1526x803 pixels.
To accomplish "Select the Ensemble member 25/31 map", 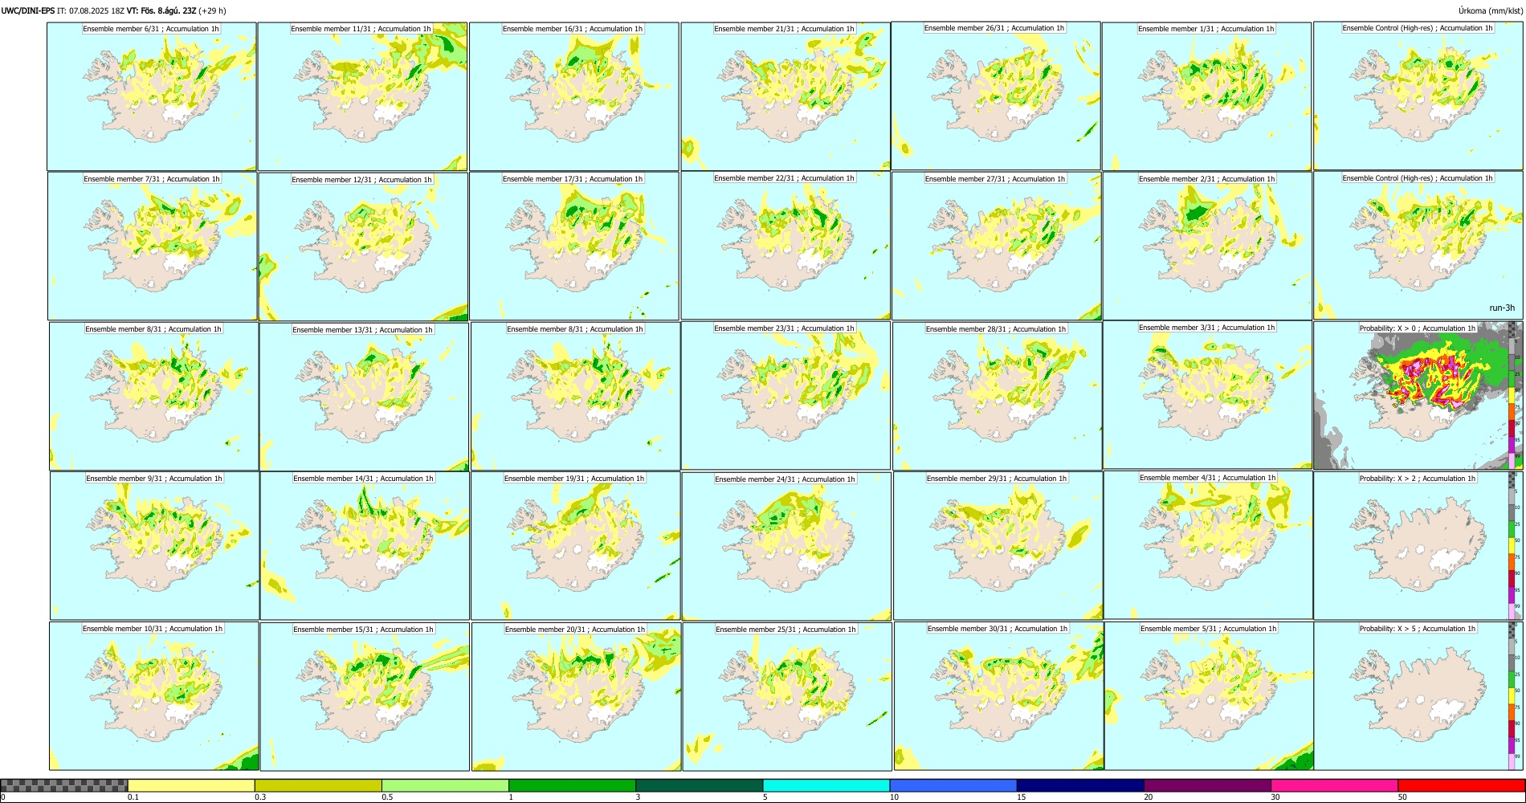I will click(787, 696).
